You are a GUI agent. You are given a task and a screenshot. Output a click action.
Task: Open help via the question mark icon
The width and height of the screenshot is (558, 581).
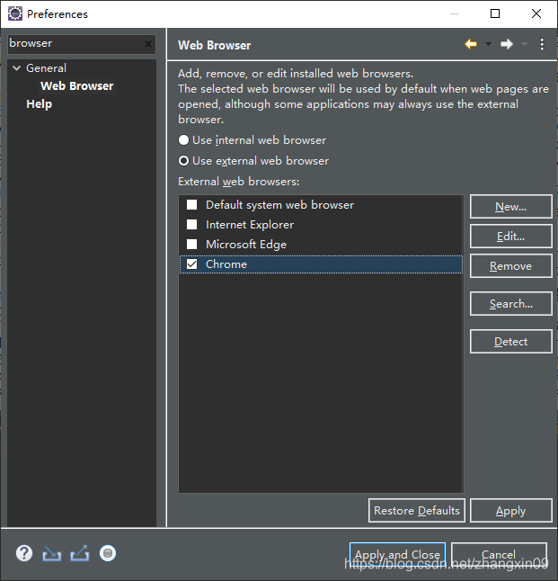coord(24,554)
